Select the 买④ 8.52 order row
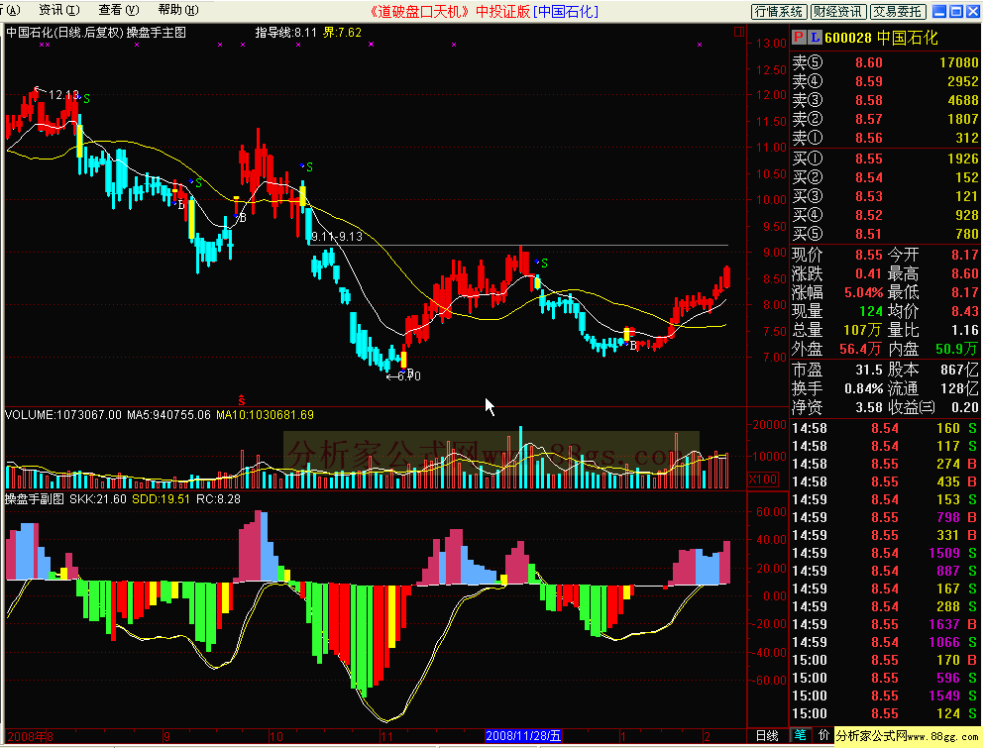This screenshot has height=748, width=983. 885,215
